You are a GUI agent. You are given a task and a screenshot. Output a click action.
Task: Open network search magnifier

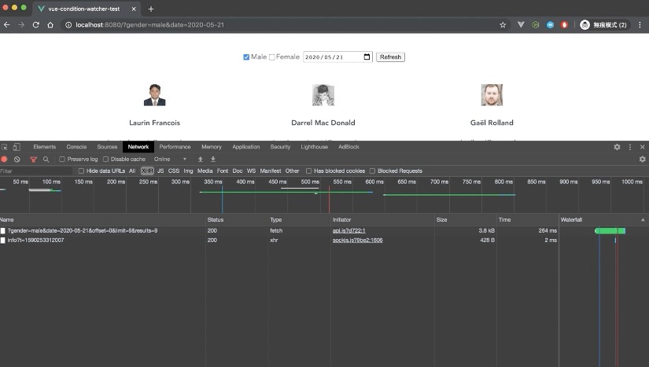coord(46,159)
